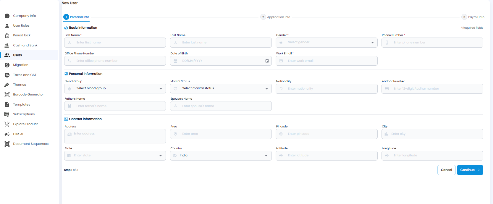Go to Application Info step tab
The width and height of the screenshot is (493, 204).
point(275,17)
